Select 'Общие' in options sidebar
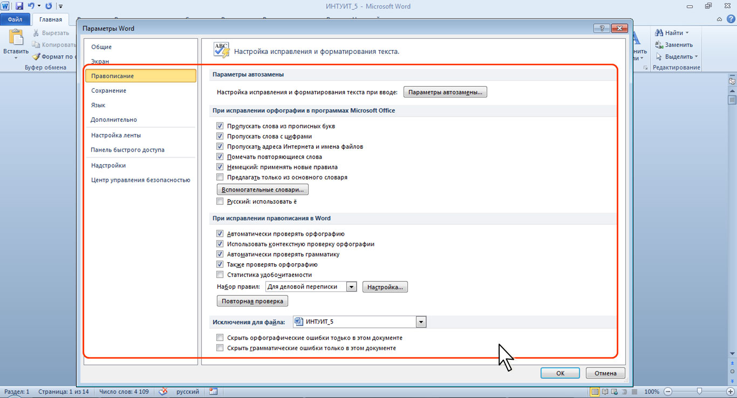Viewport: 737px width, 398px height. pos(140,47)
